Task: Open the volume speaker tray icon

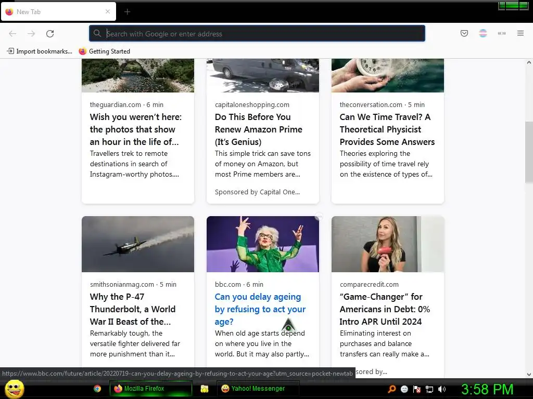Action: tap(442, 389)
